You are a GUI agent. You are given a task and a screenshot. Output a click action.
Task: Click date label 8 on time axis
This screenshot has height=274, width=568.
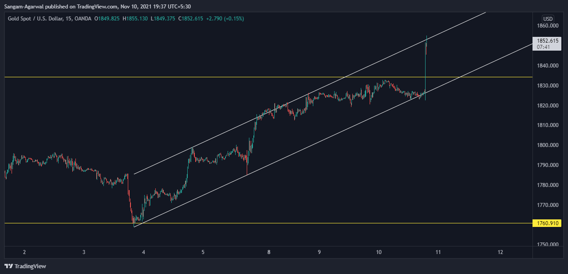tap(269, 252)
